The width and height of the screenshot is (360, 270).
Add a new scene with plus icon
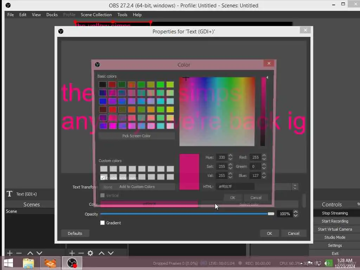[9, 253]
